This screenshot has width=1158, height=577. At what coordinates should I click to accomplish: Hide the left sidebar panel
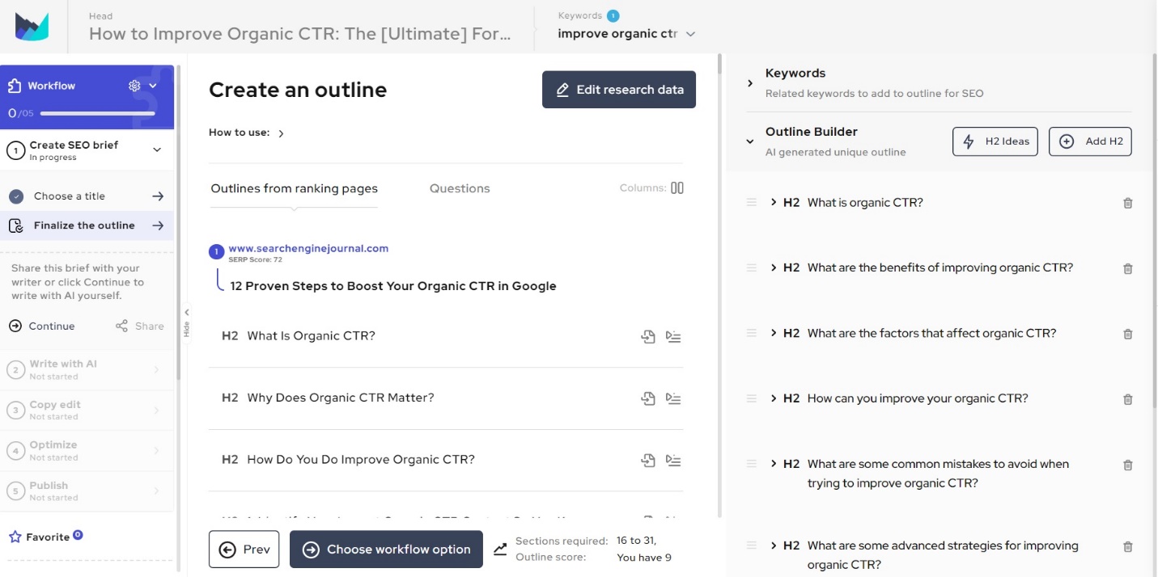[186, 321]
